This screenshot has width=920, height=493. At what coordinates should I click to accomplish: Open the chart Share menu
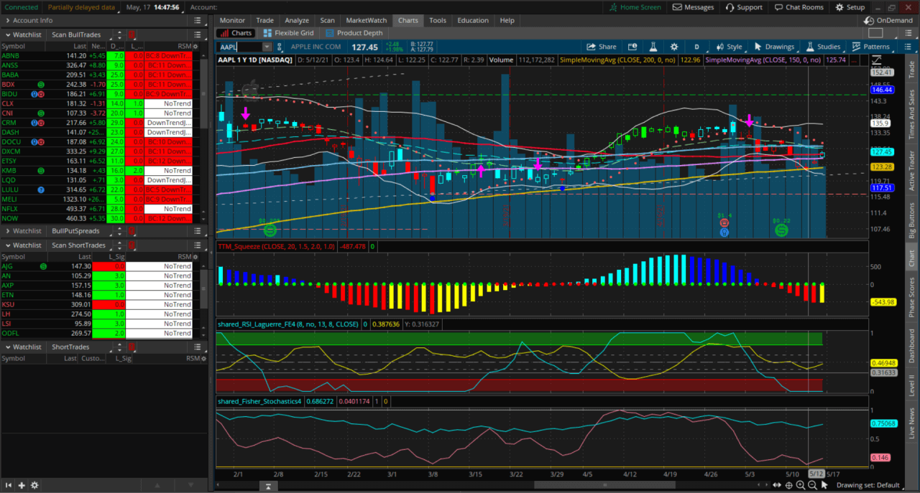pyautogui.click(x=601, y=47)
